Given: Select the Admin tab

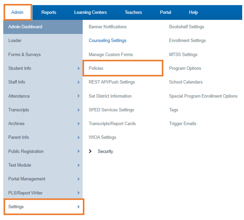Looking at the screenshot, I should 17,12.
